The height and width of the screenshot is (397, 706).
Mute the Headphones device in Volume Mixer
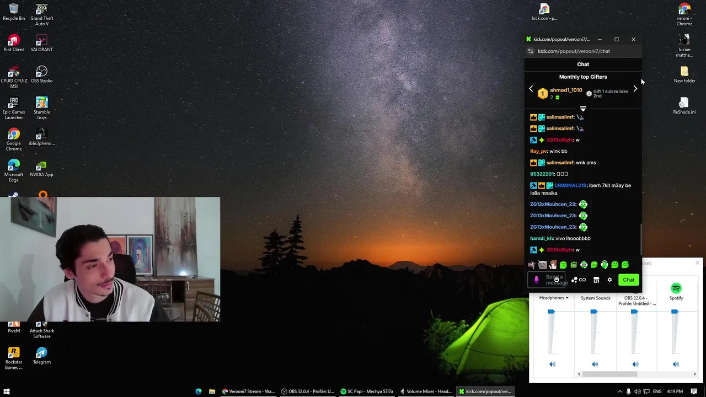[552, 364]
